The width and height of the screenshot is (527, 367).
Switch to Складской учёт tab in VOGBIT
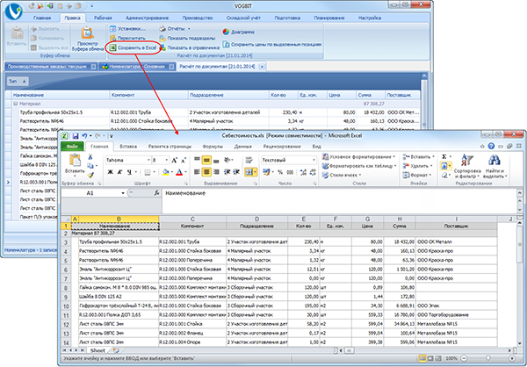243,18
